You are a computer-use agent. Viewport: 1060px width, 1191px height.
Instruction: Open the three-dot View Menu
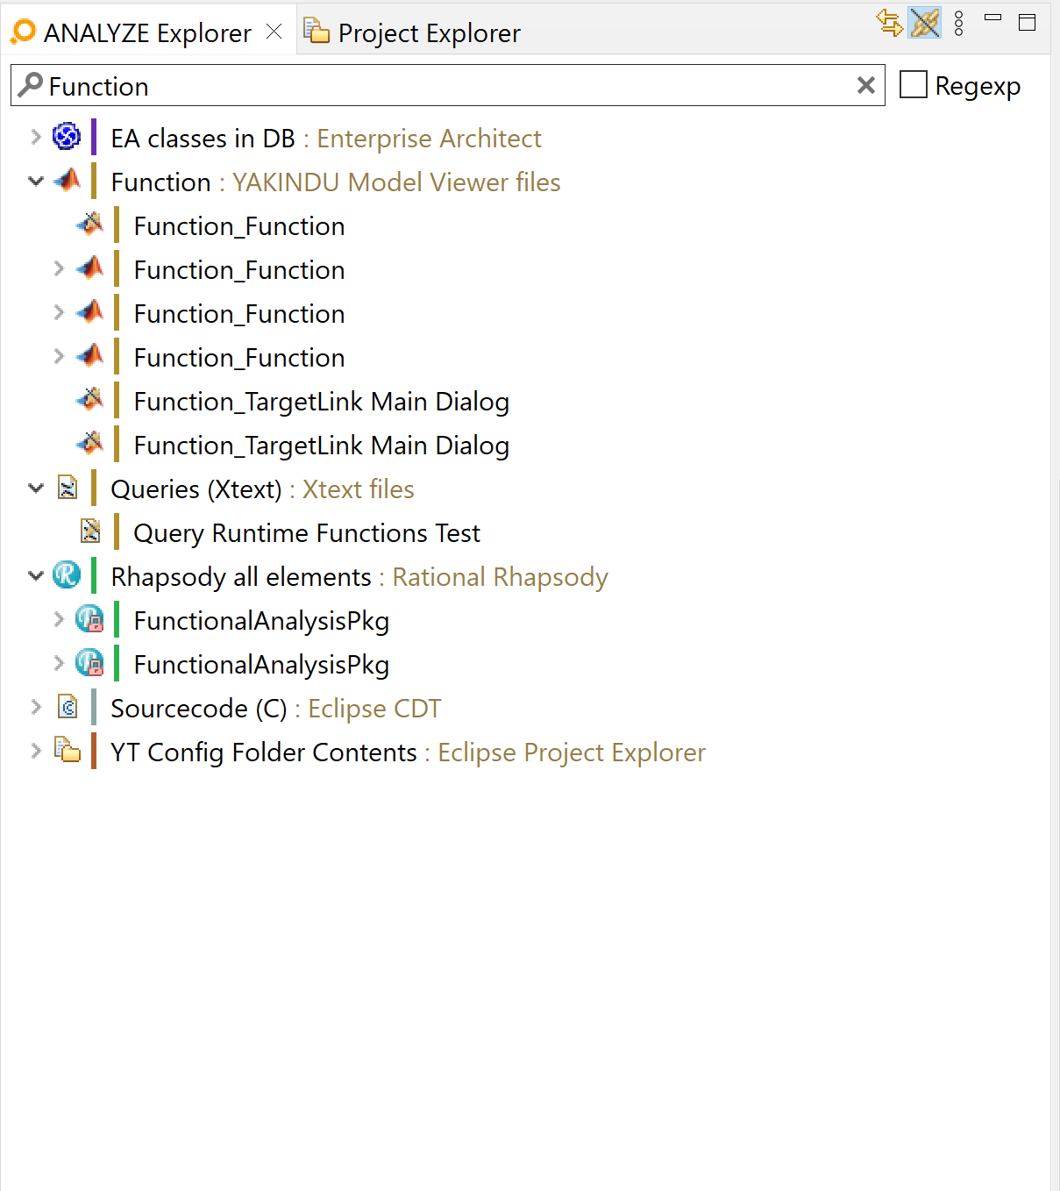click(x=959, y=24)
